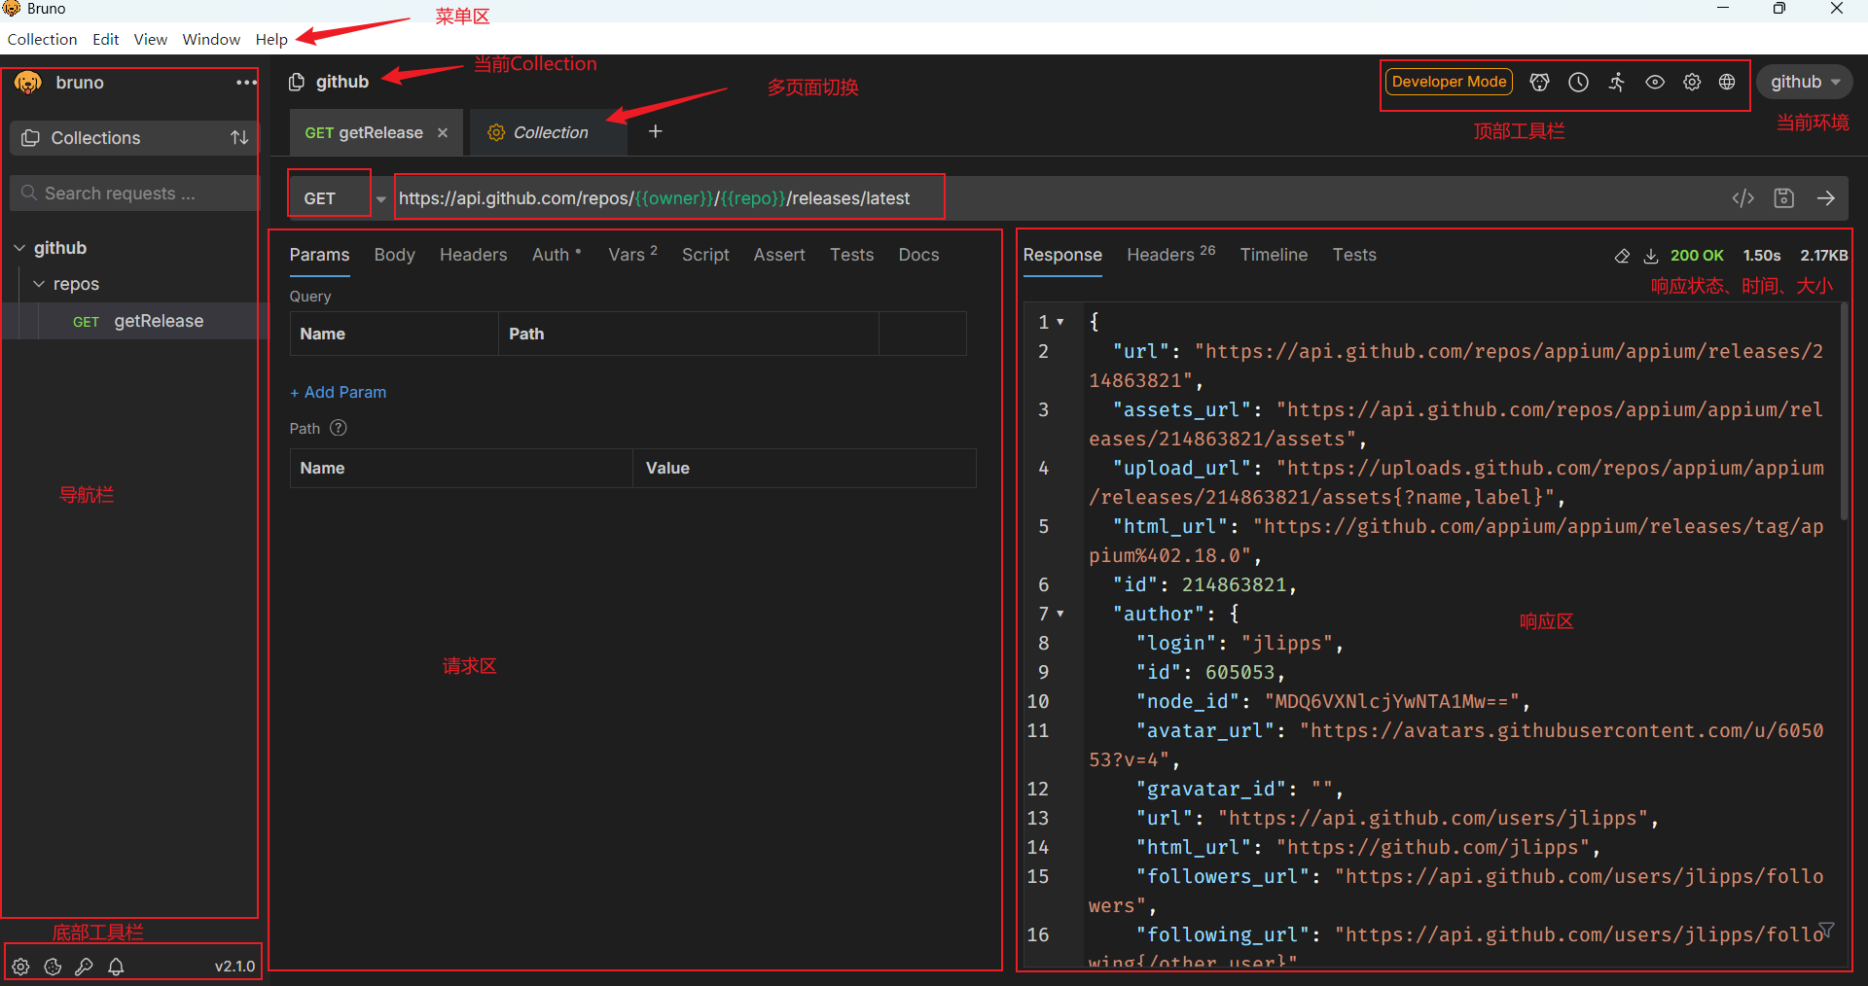Collapse the github collection tree
1868x986 pixels.
(19, 249)
